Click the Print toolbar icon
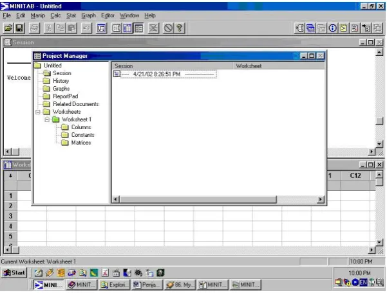Image resolution: width=387 pixels, height=293 pixels. pyautogui.click(x=34, y=28)
